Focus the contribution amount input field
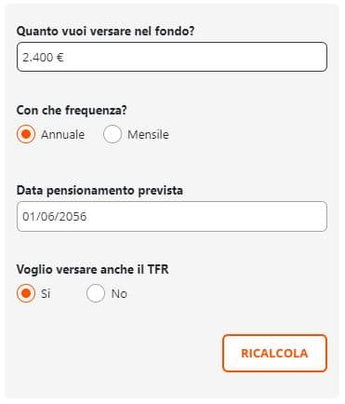Viewport: 345px width, 404px height. pos(172,57)
